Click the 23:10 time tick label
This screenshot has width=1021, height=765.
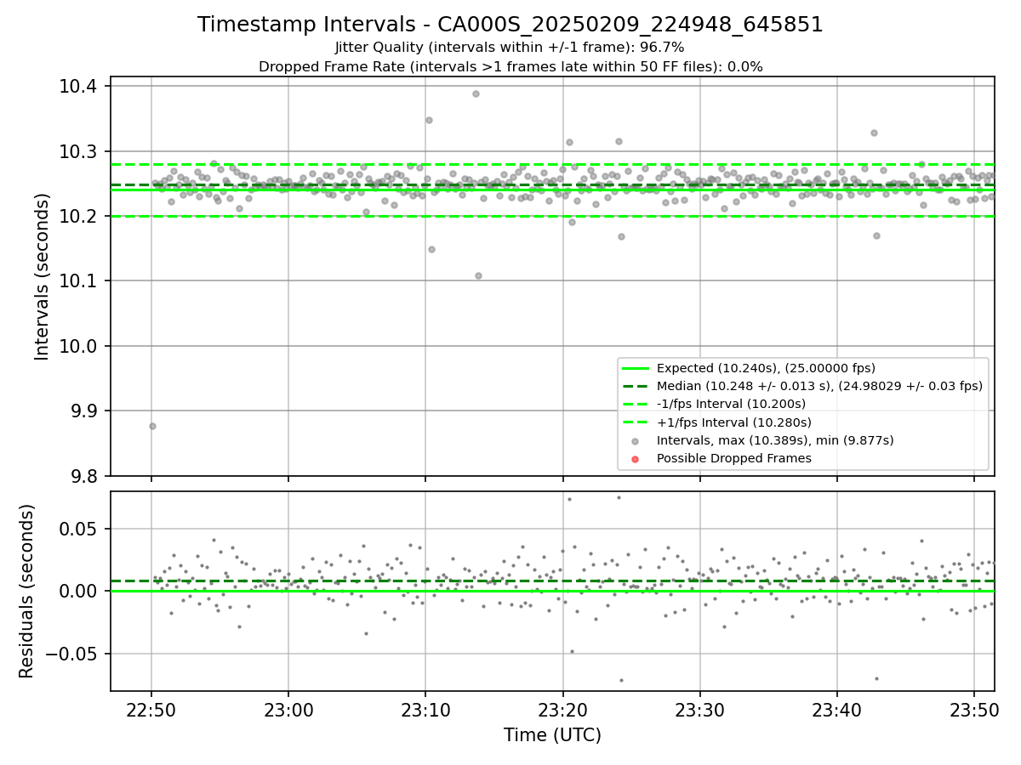[425, 710]
